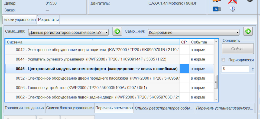The image size is (260, 119).
Task: Click 'в норме' status in row 0046
Action: tap(198, 69)
